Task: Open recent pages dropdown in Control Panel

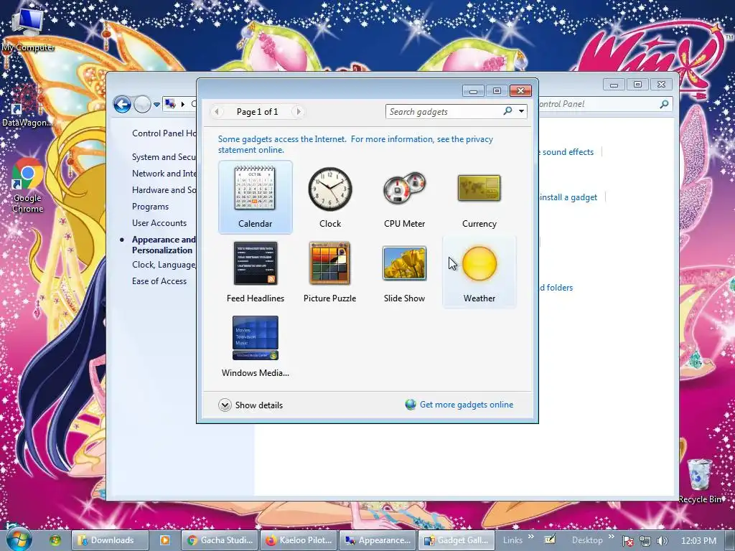Action: click(156, 105)
